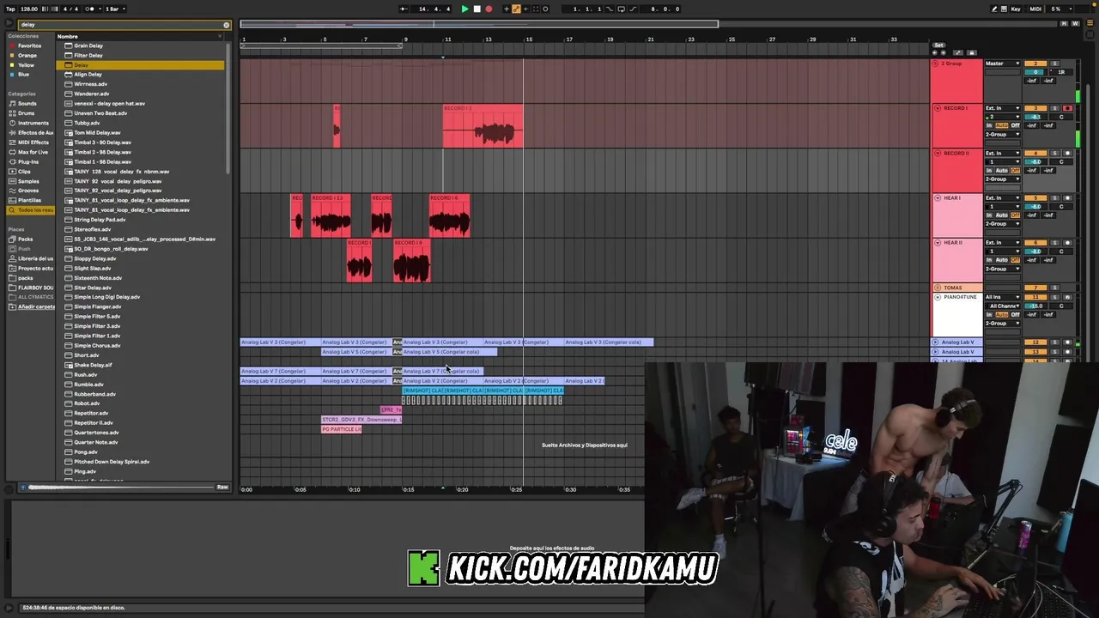Solo the RECORD I track
1099x618 pixels.
coord(1054,108)
